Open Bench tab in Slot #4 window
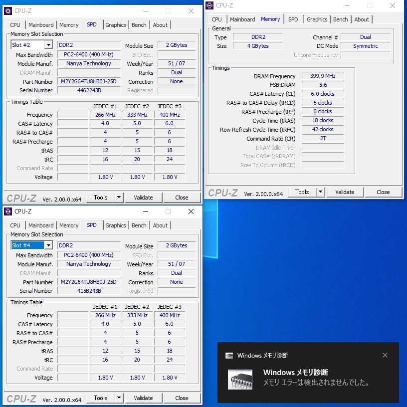Screen dimensions: 407x407 click(x=139, y=225)
